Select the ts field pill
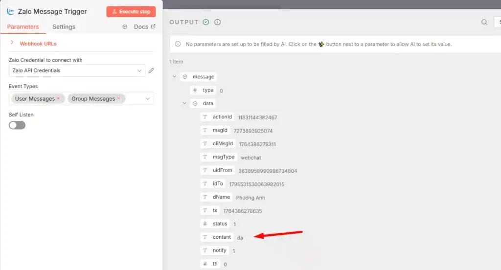Viewport: 501px width, 270px height. tap(210, 210)
